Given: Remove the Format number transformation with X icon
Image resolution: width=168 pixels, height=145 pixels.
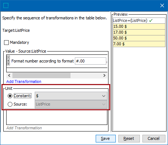Looking at the screenshot, I should [8, 57].
